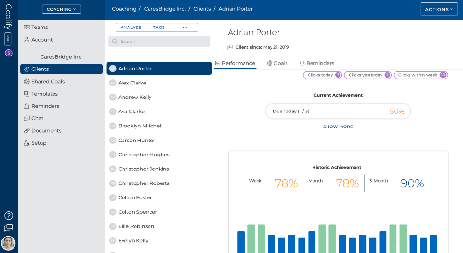Click the ANALYZE button
Viewport: 463px width, 253px height.
pyautogui.click(x=131, y=27)
